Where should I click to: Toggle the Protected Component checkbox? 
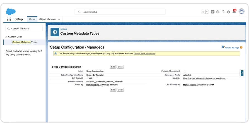click(185, 71)
